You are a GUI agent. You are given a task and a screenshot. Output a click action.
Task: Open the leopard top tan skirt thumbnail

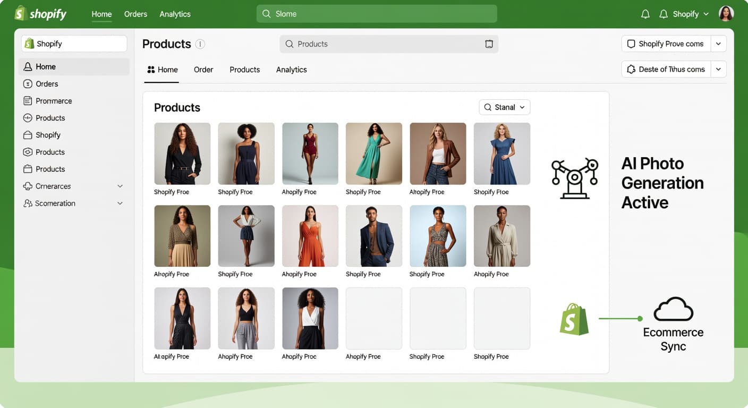pyautogui.click(x=182, y=236)
